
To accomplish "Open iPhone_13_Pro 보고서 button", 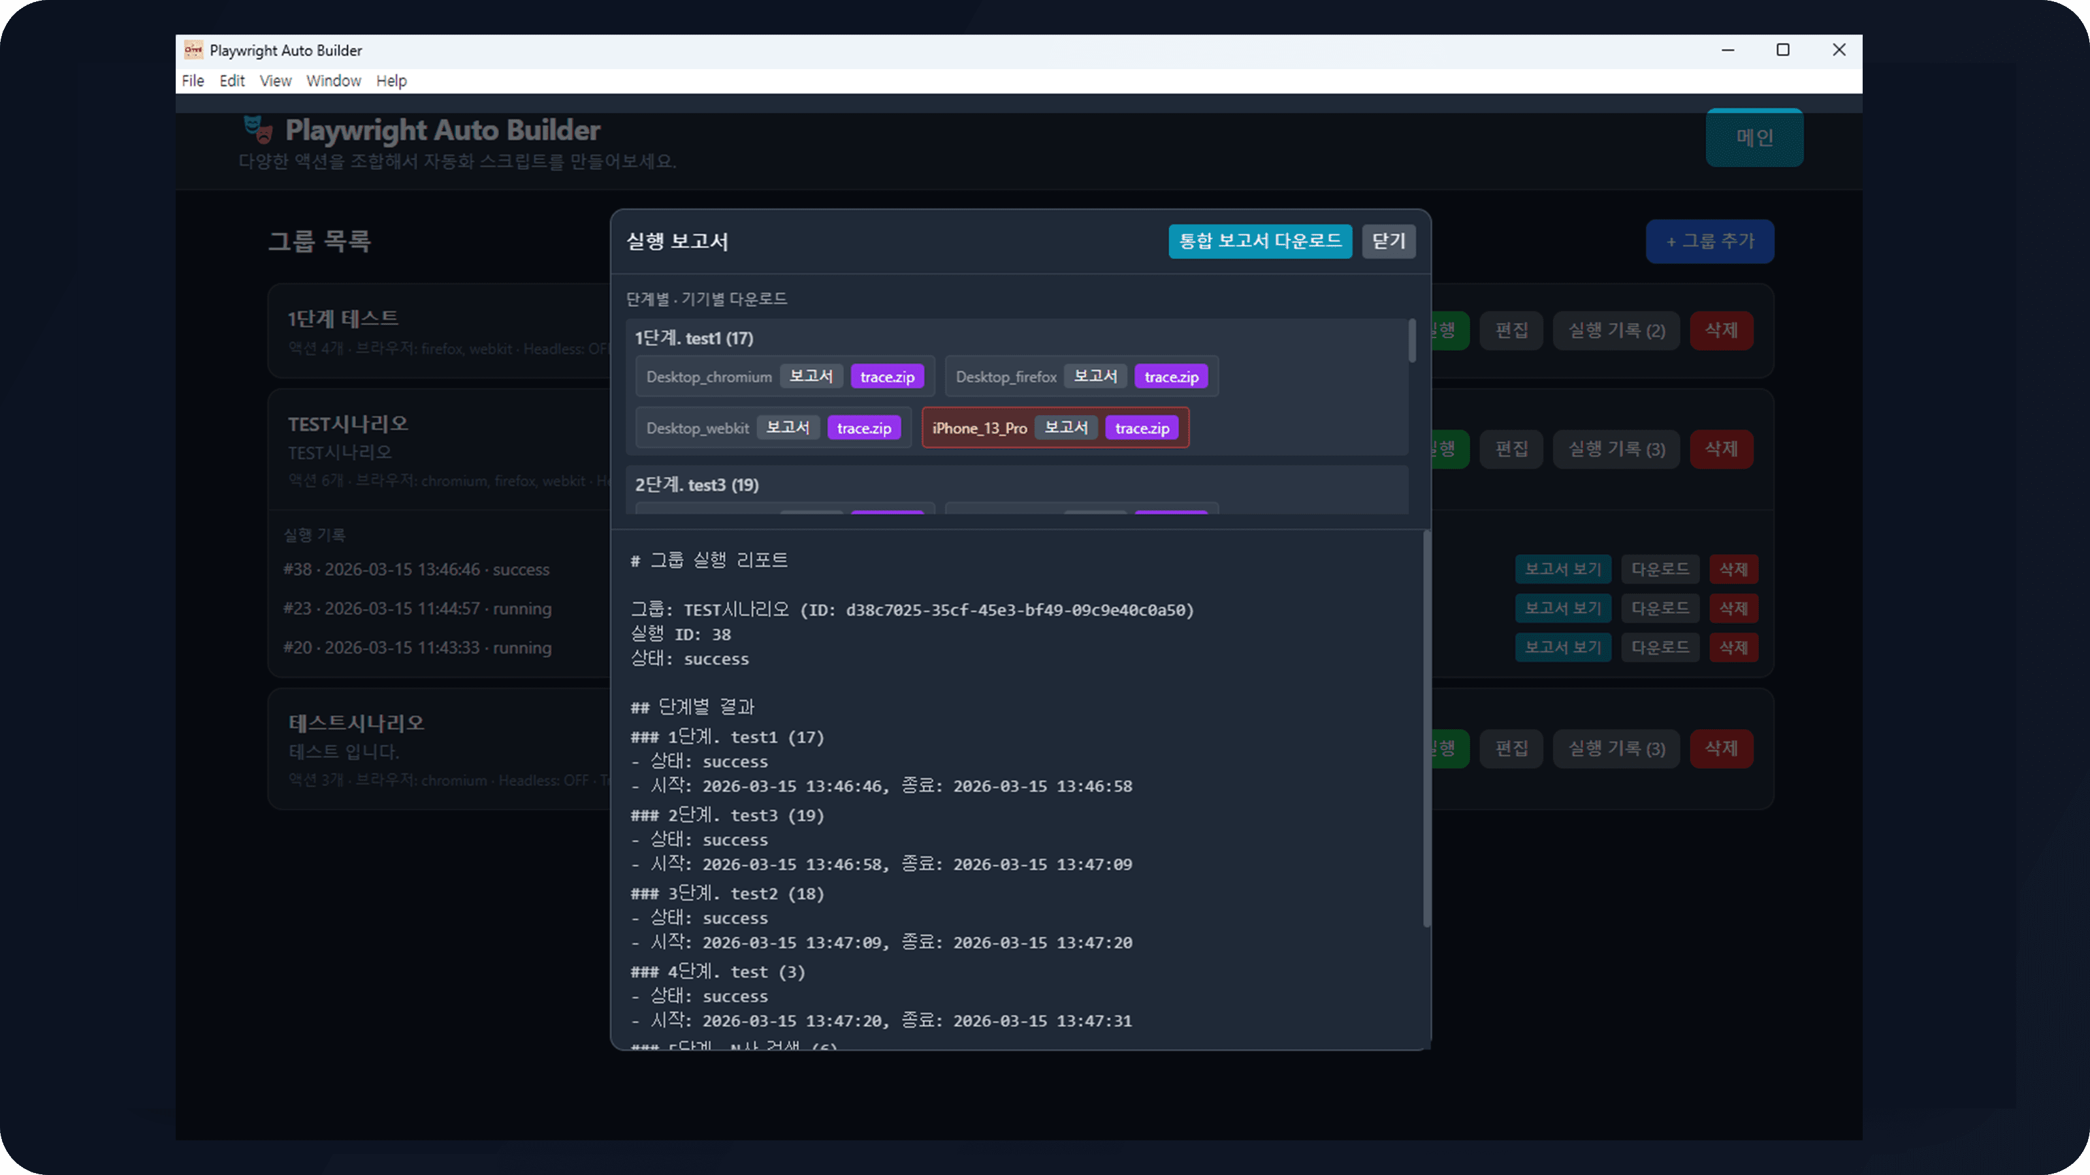I will click(1065, 428).
